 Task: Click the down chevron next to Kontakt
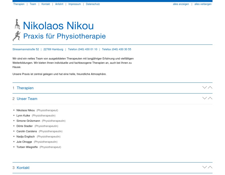coord(204,167)
